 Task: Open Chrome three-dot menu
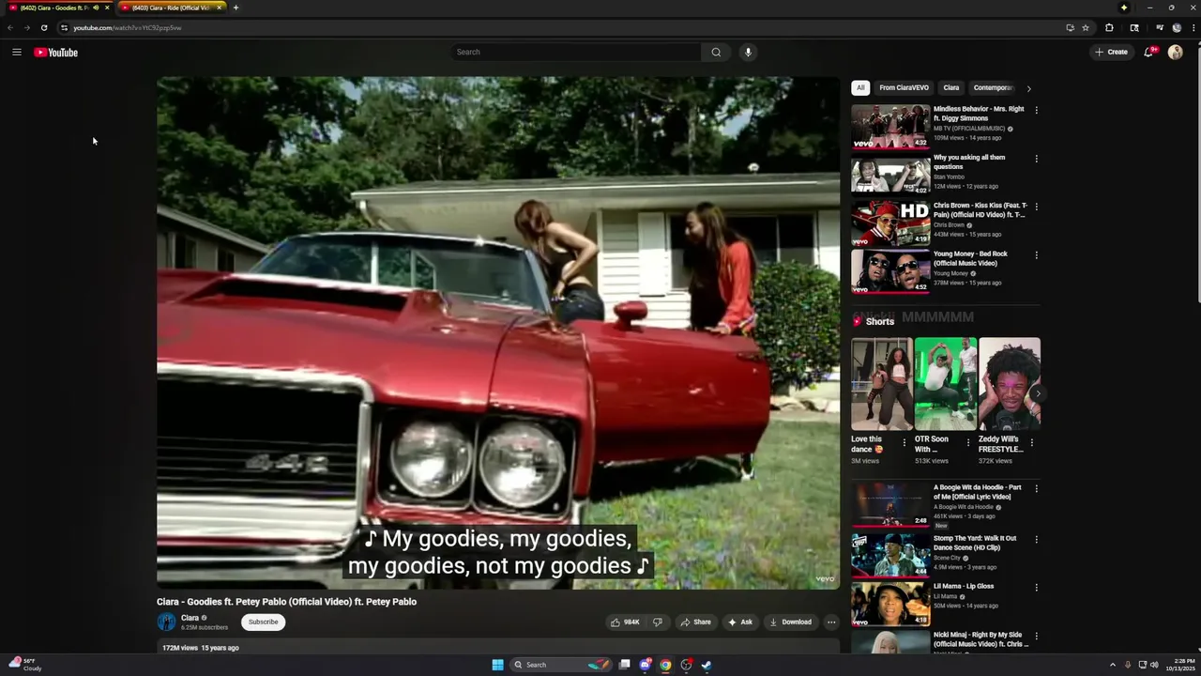tap(1192, 28)
